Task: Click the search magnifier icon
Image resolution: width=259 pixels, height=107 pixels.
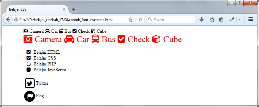Action: 150,19
